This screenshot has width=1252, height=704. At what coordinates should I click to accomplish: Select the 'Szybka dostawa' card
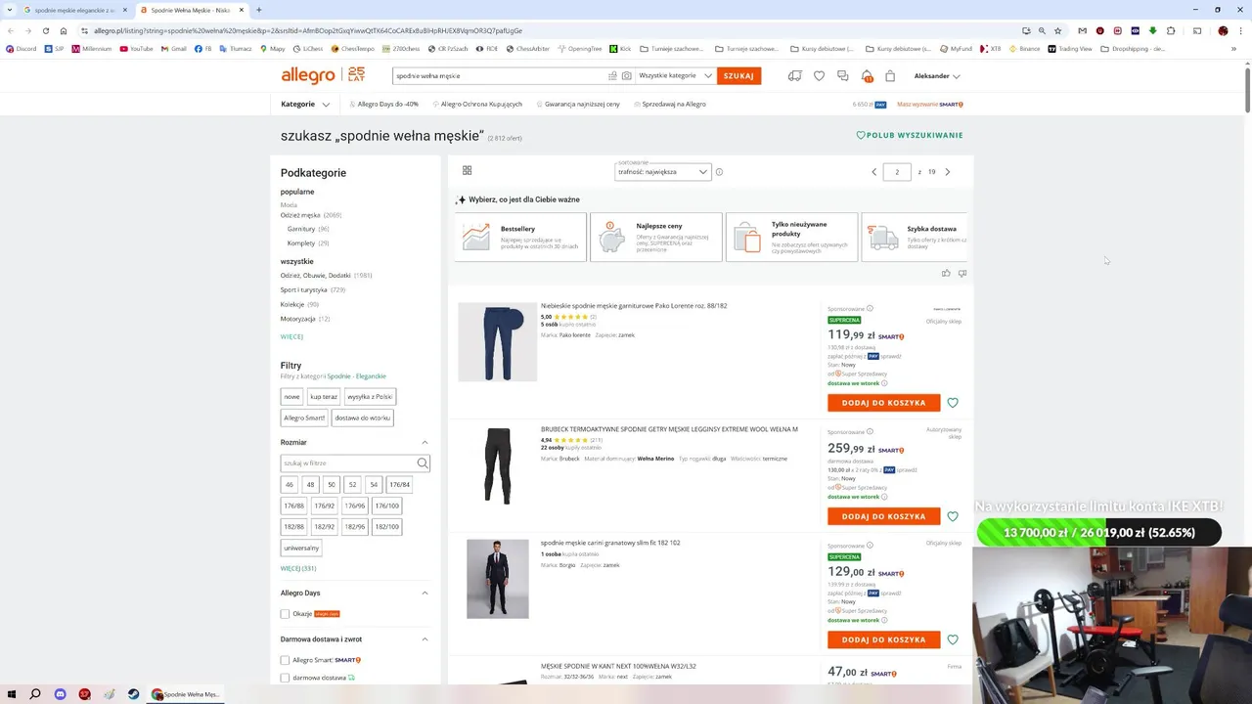coord(915,237)
